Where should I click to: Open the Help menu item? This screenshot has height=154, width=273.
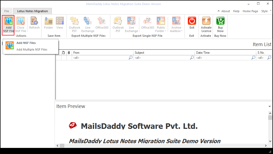click(236, 11)
